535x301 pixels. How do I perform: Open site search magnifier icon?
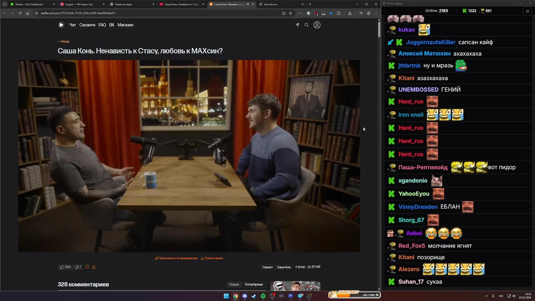[x=306, y=25]
